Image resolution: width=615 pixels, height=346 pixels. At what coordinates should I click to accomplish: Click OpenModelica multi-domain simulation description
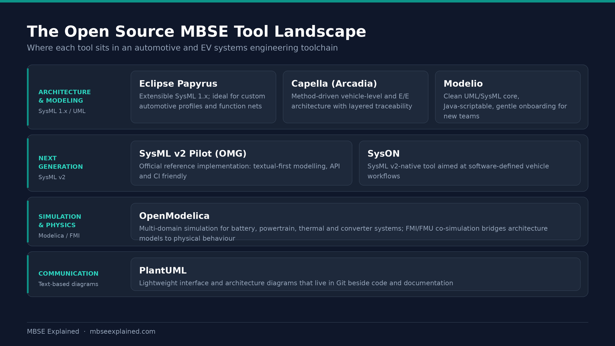(343, 233)
